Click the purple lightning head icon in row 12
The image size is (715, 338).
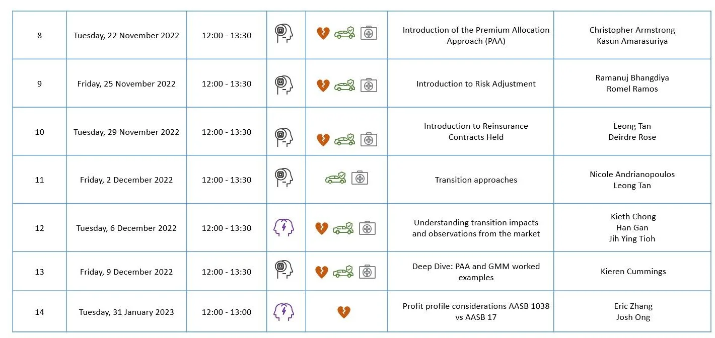pyautogui.click(x=283, y=227)
